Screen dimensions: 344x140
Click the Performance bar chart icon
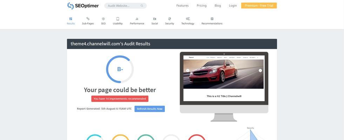tap(137, 19)
